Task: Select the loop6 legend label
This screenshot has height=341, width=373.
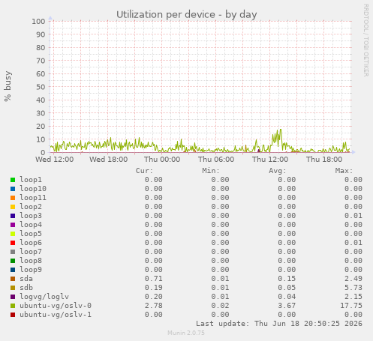Action: point(31,243)
